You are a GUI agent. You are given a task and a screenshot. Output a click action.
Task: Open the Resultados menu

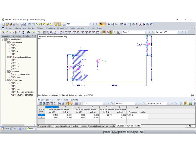tap(50, 28)
